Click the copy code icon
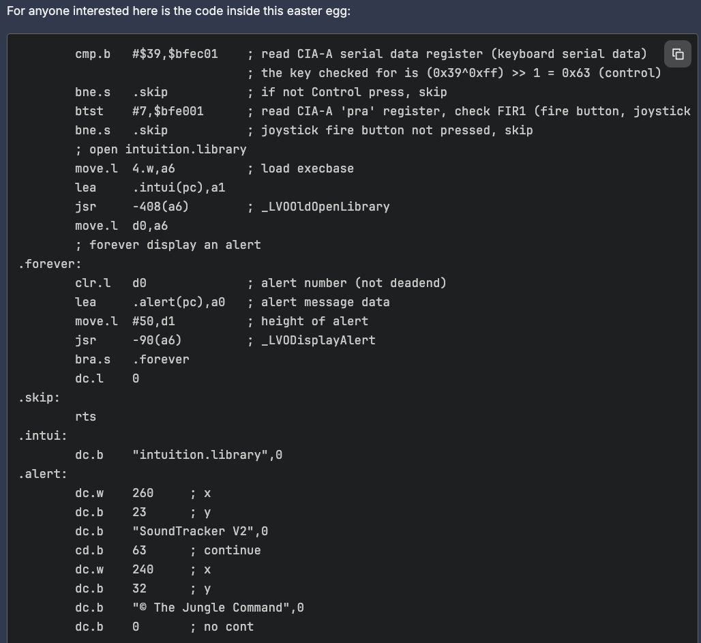Screen dimensions: 701x643 click(677, 55)
